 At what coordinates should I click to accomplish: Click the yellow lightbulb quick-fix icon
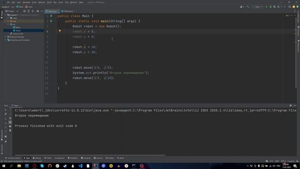coord(60,31)
